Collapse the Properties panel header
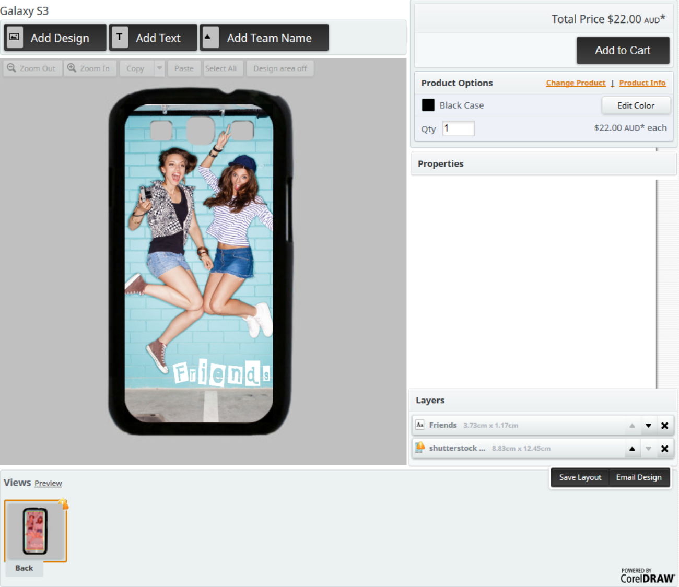Screen dimensions: 679x587 543,163
